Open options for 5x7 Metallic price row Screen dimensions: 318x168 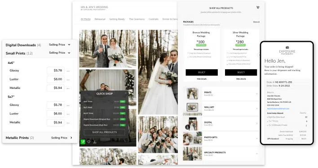click(68, 123)
